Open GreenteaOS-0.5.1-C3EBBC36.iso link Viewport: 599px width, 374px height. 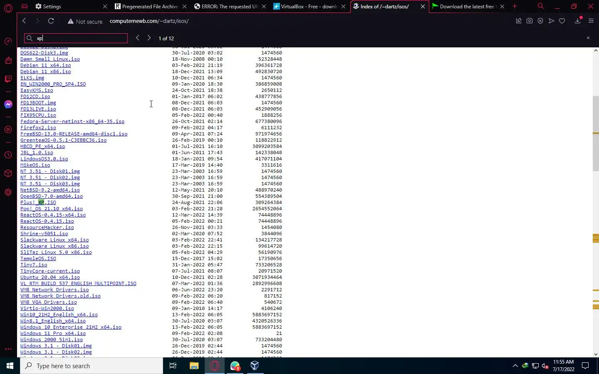[63, 140]
